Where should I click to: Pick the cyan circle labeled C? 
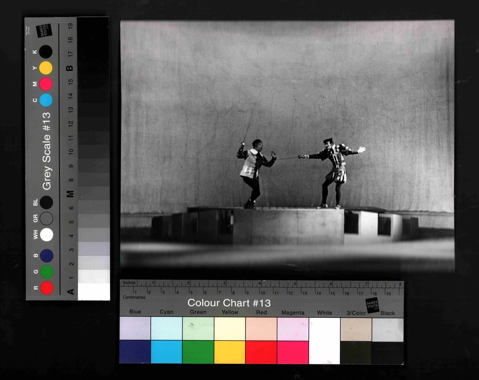[x=46, y=100]
